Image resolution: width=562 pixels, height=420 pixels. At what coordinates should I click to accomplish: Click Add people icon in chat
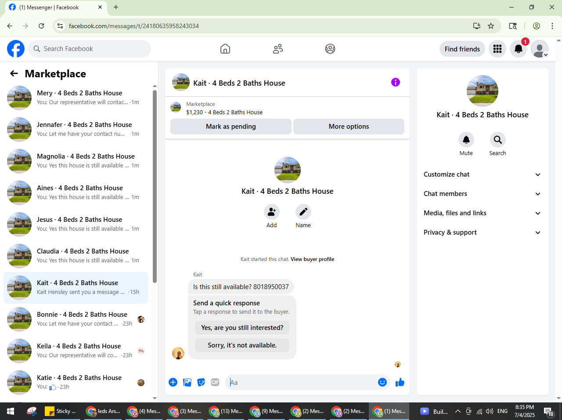[x=272, y=212]
